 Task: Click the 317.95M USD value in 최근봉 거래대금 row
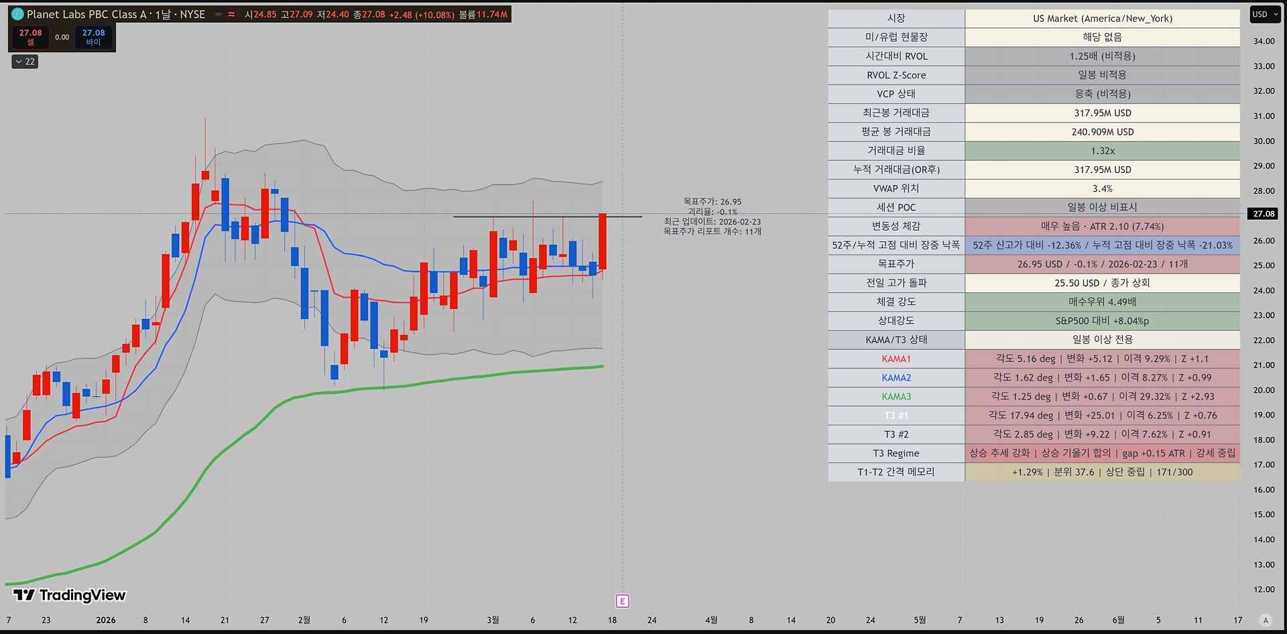[x=1103, y=113]
